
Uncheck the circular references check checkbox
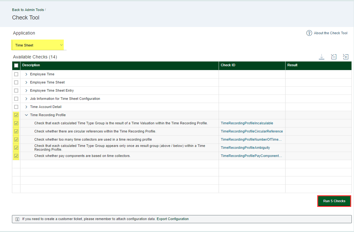tap(16, 131)
